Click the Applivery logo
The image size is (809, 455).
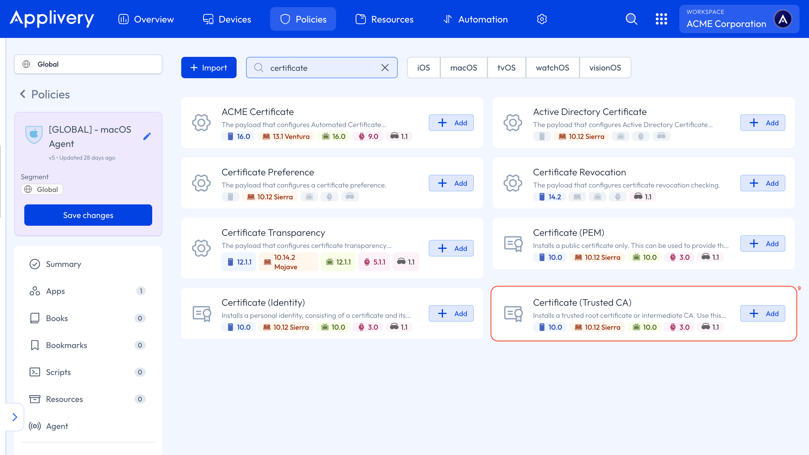[x=52, y=19]
